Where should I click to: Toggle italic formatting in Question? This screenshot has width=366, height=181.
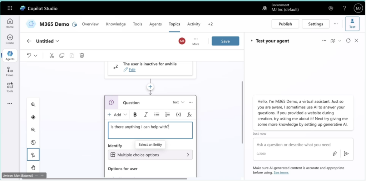(146, 115)
